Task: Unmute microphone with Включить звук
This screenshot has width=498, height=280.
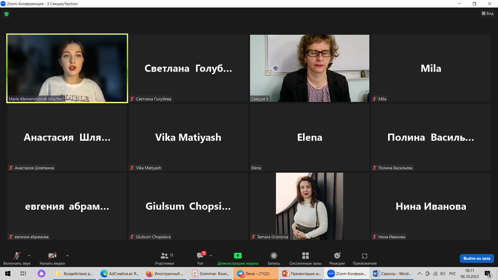Action: [17, 258]
